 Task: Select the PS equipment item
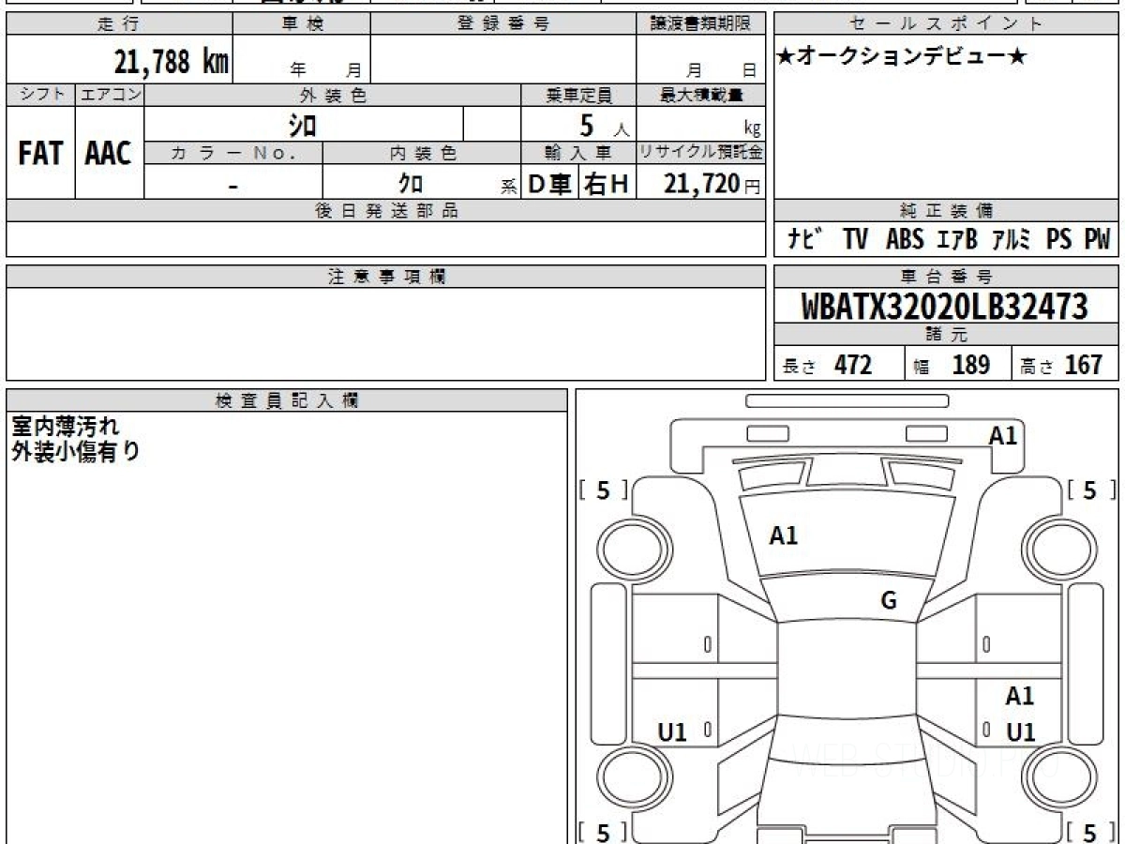(1059, 239)
